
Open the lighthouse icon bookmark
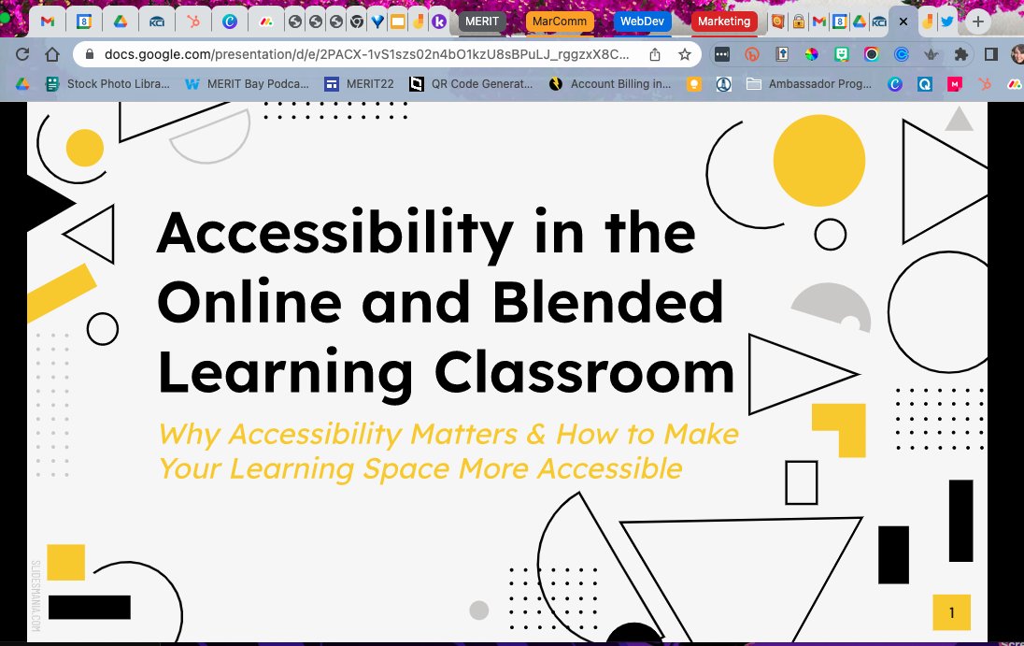[x=723, y=83]
